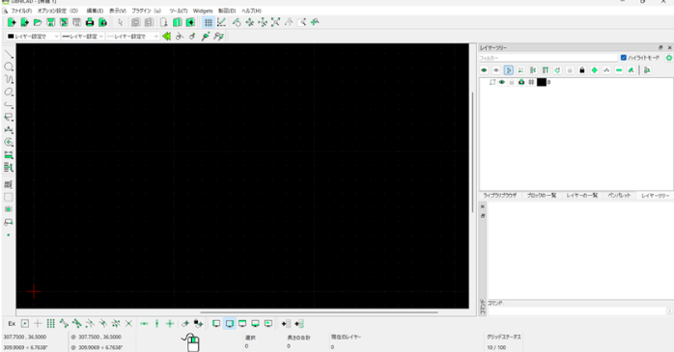Hide all layers with gray eye icon
The image size is (674, 352).
coord(496,70)
